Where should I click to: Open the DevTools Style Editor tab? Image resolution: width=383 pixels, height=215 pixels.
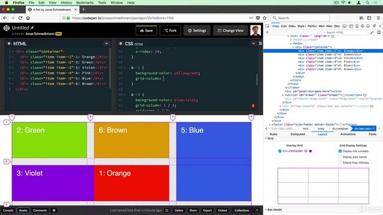pos(301,26)
